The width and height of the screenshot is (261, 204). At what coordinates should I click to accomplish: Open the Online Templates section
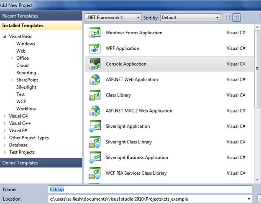41,163
